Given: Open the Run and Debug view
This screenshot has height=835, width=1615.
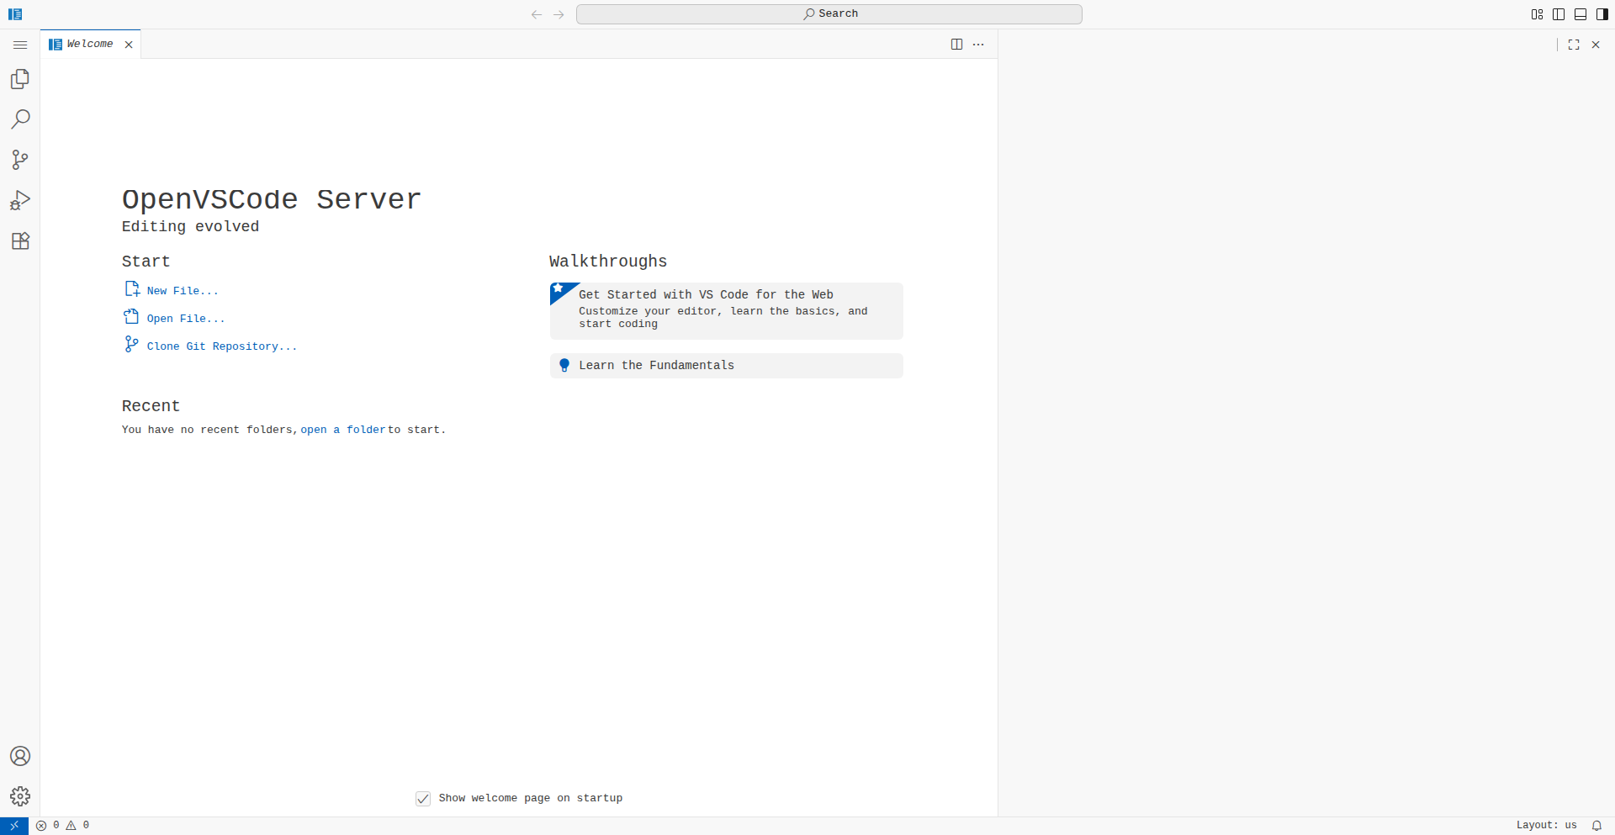Looking at the screenshot, I should coord(20,200).
